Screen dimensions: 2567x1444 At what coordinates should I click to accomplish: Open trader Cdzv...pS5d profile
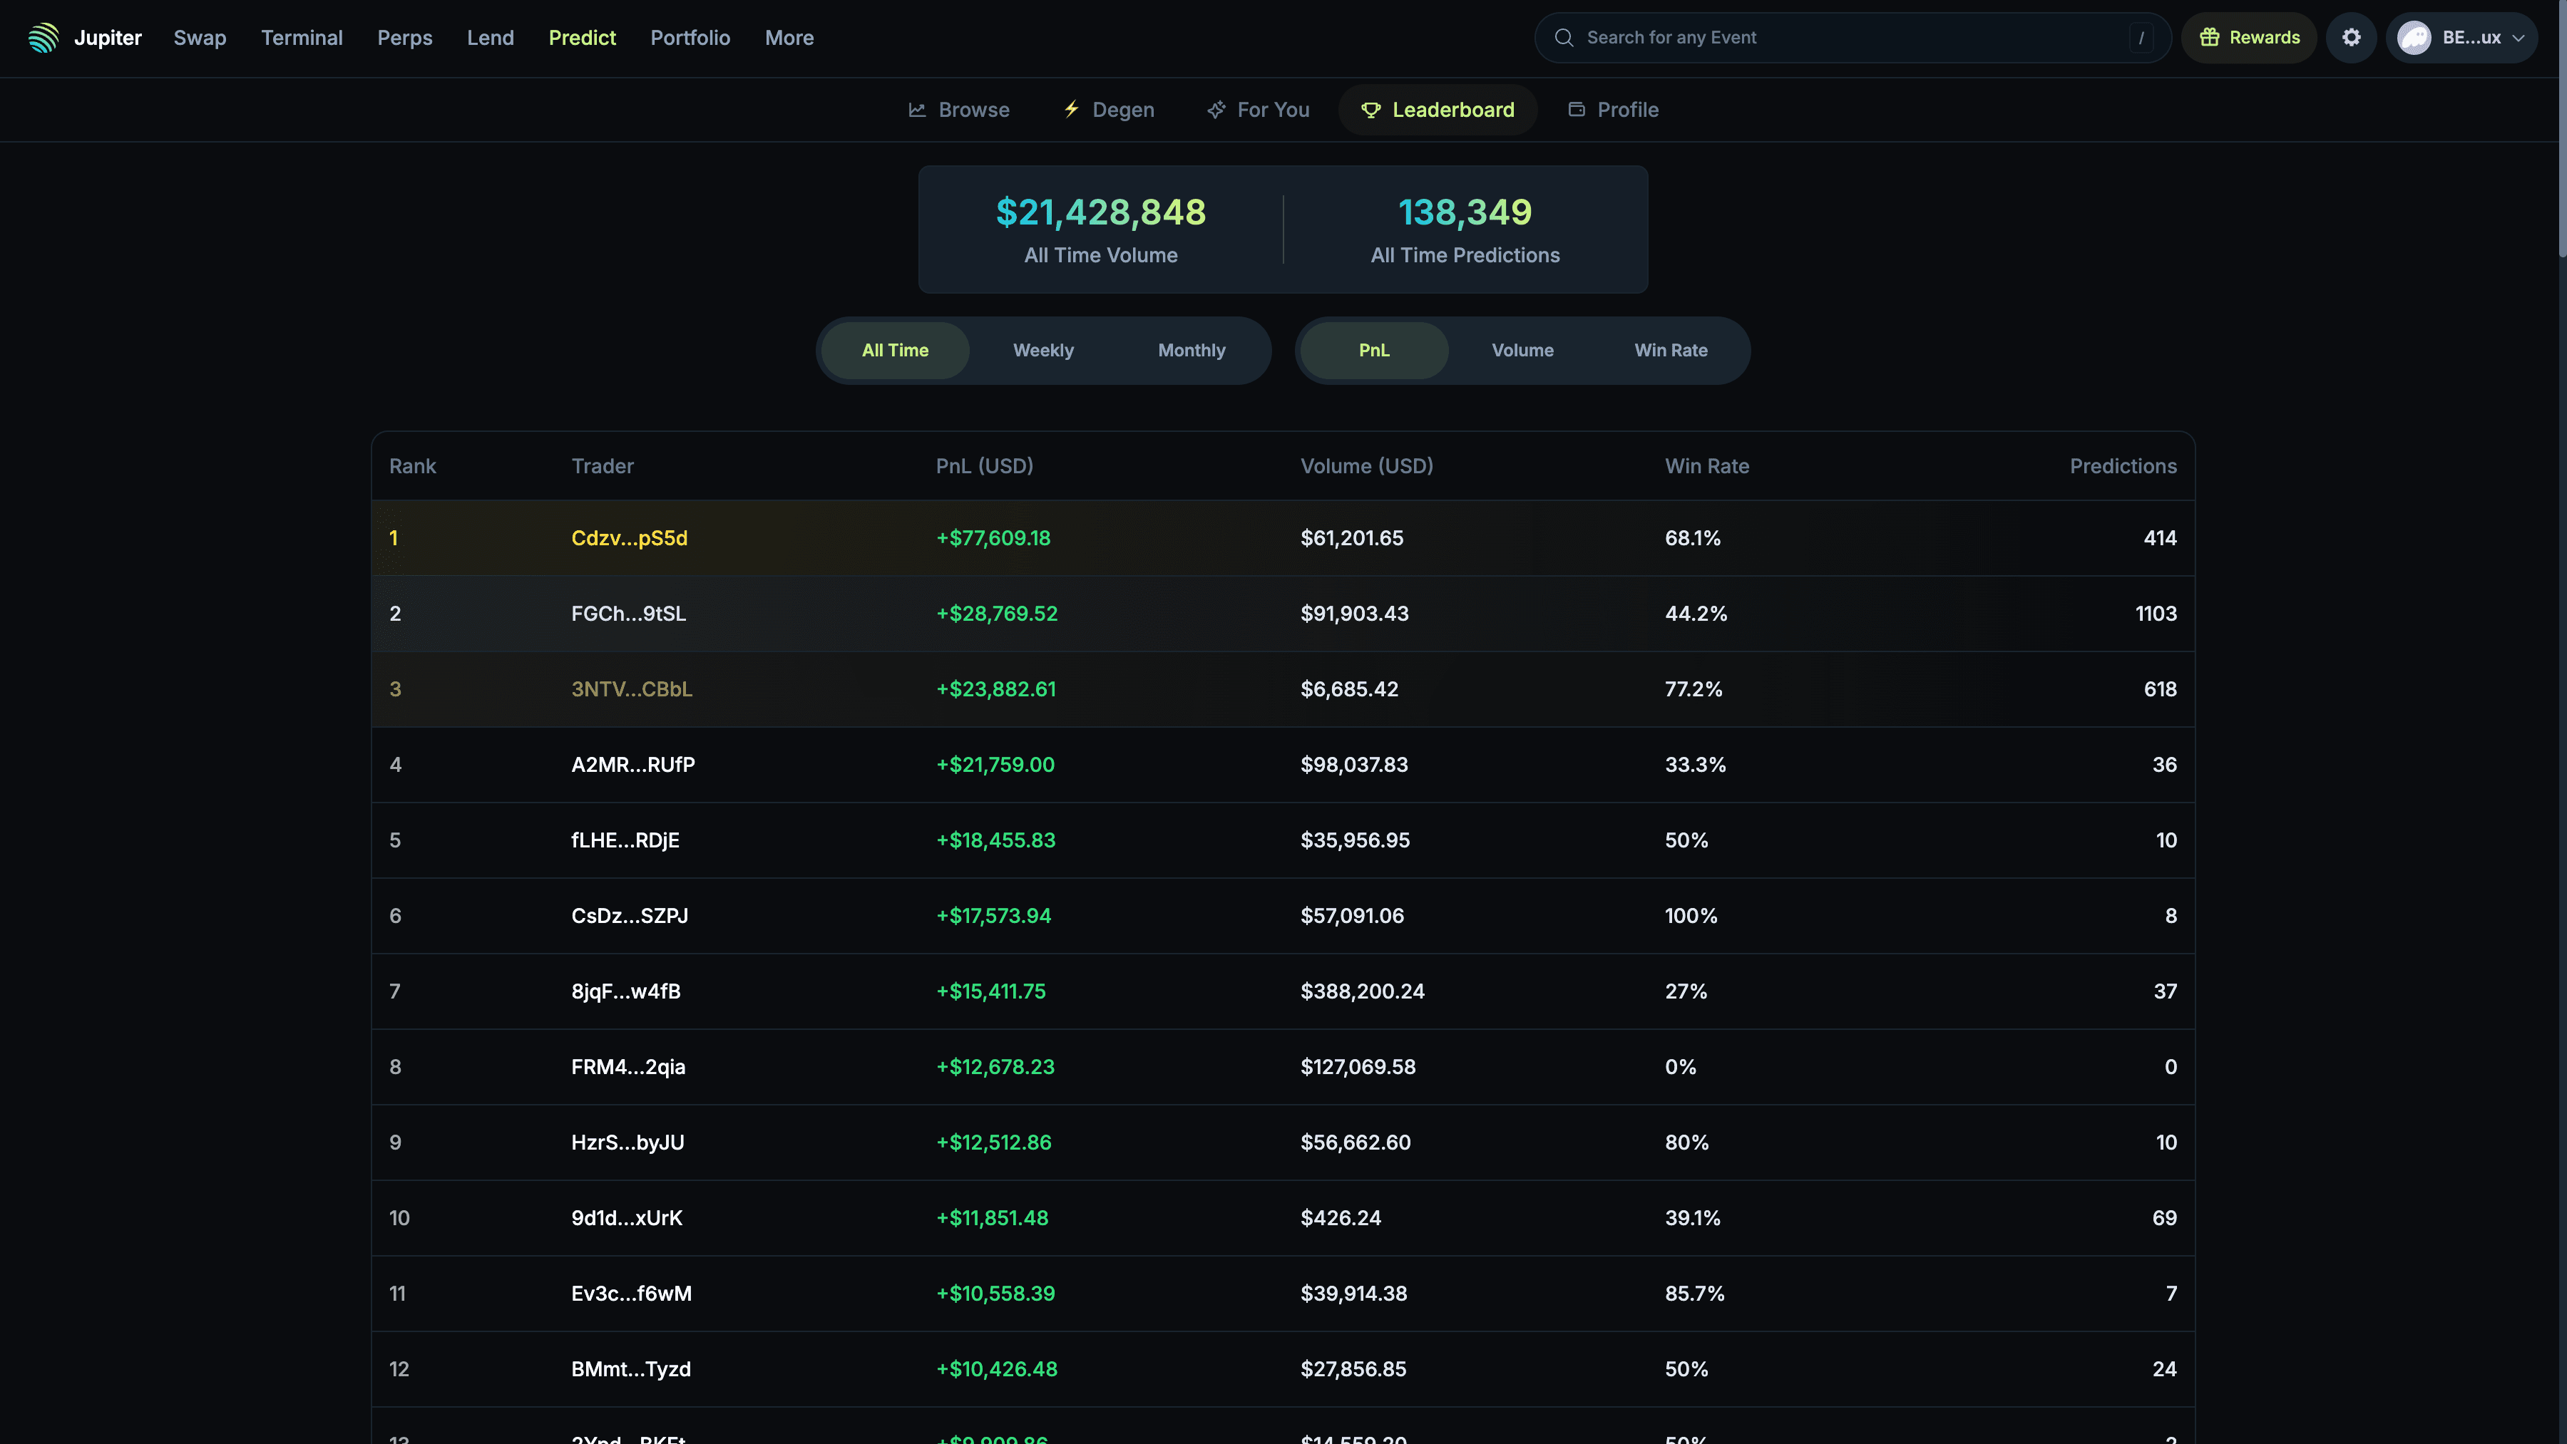(629, 538)
